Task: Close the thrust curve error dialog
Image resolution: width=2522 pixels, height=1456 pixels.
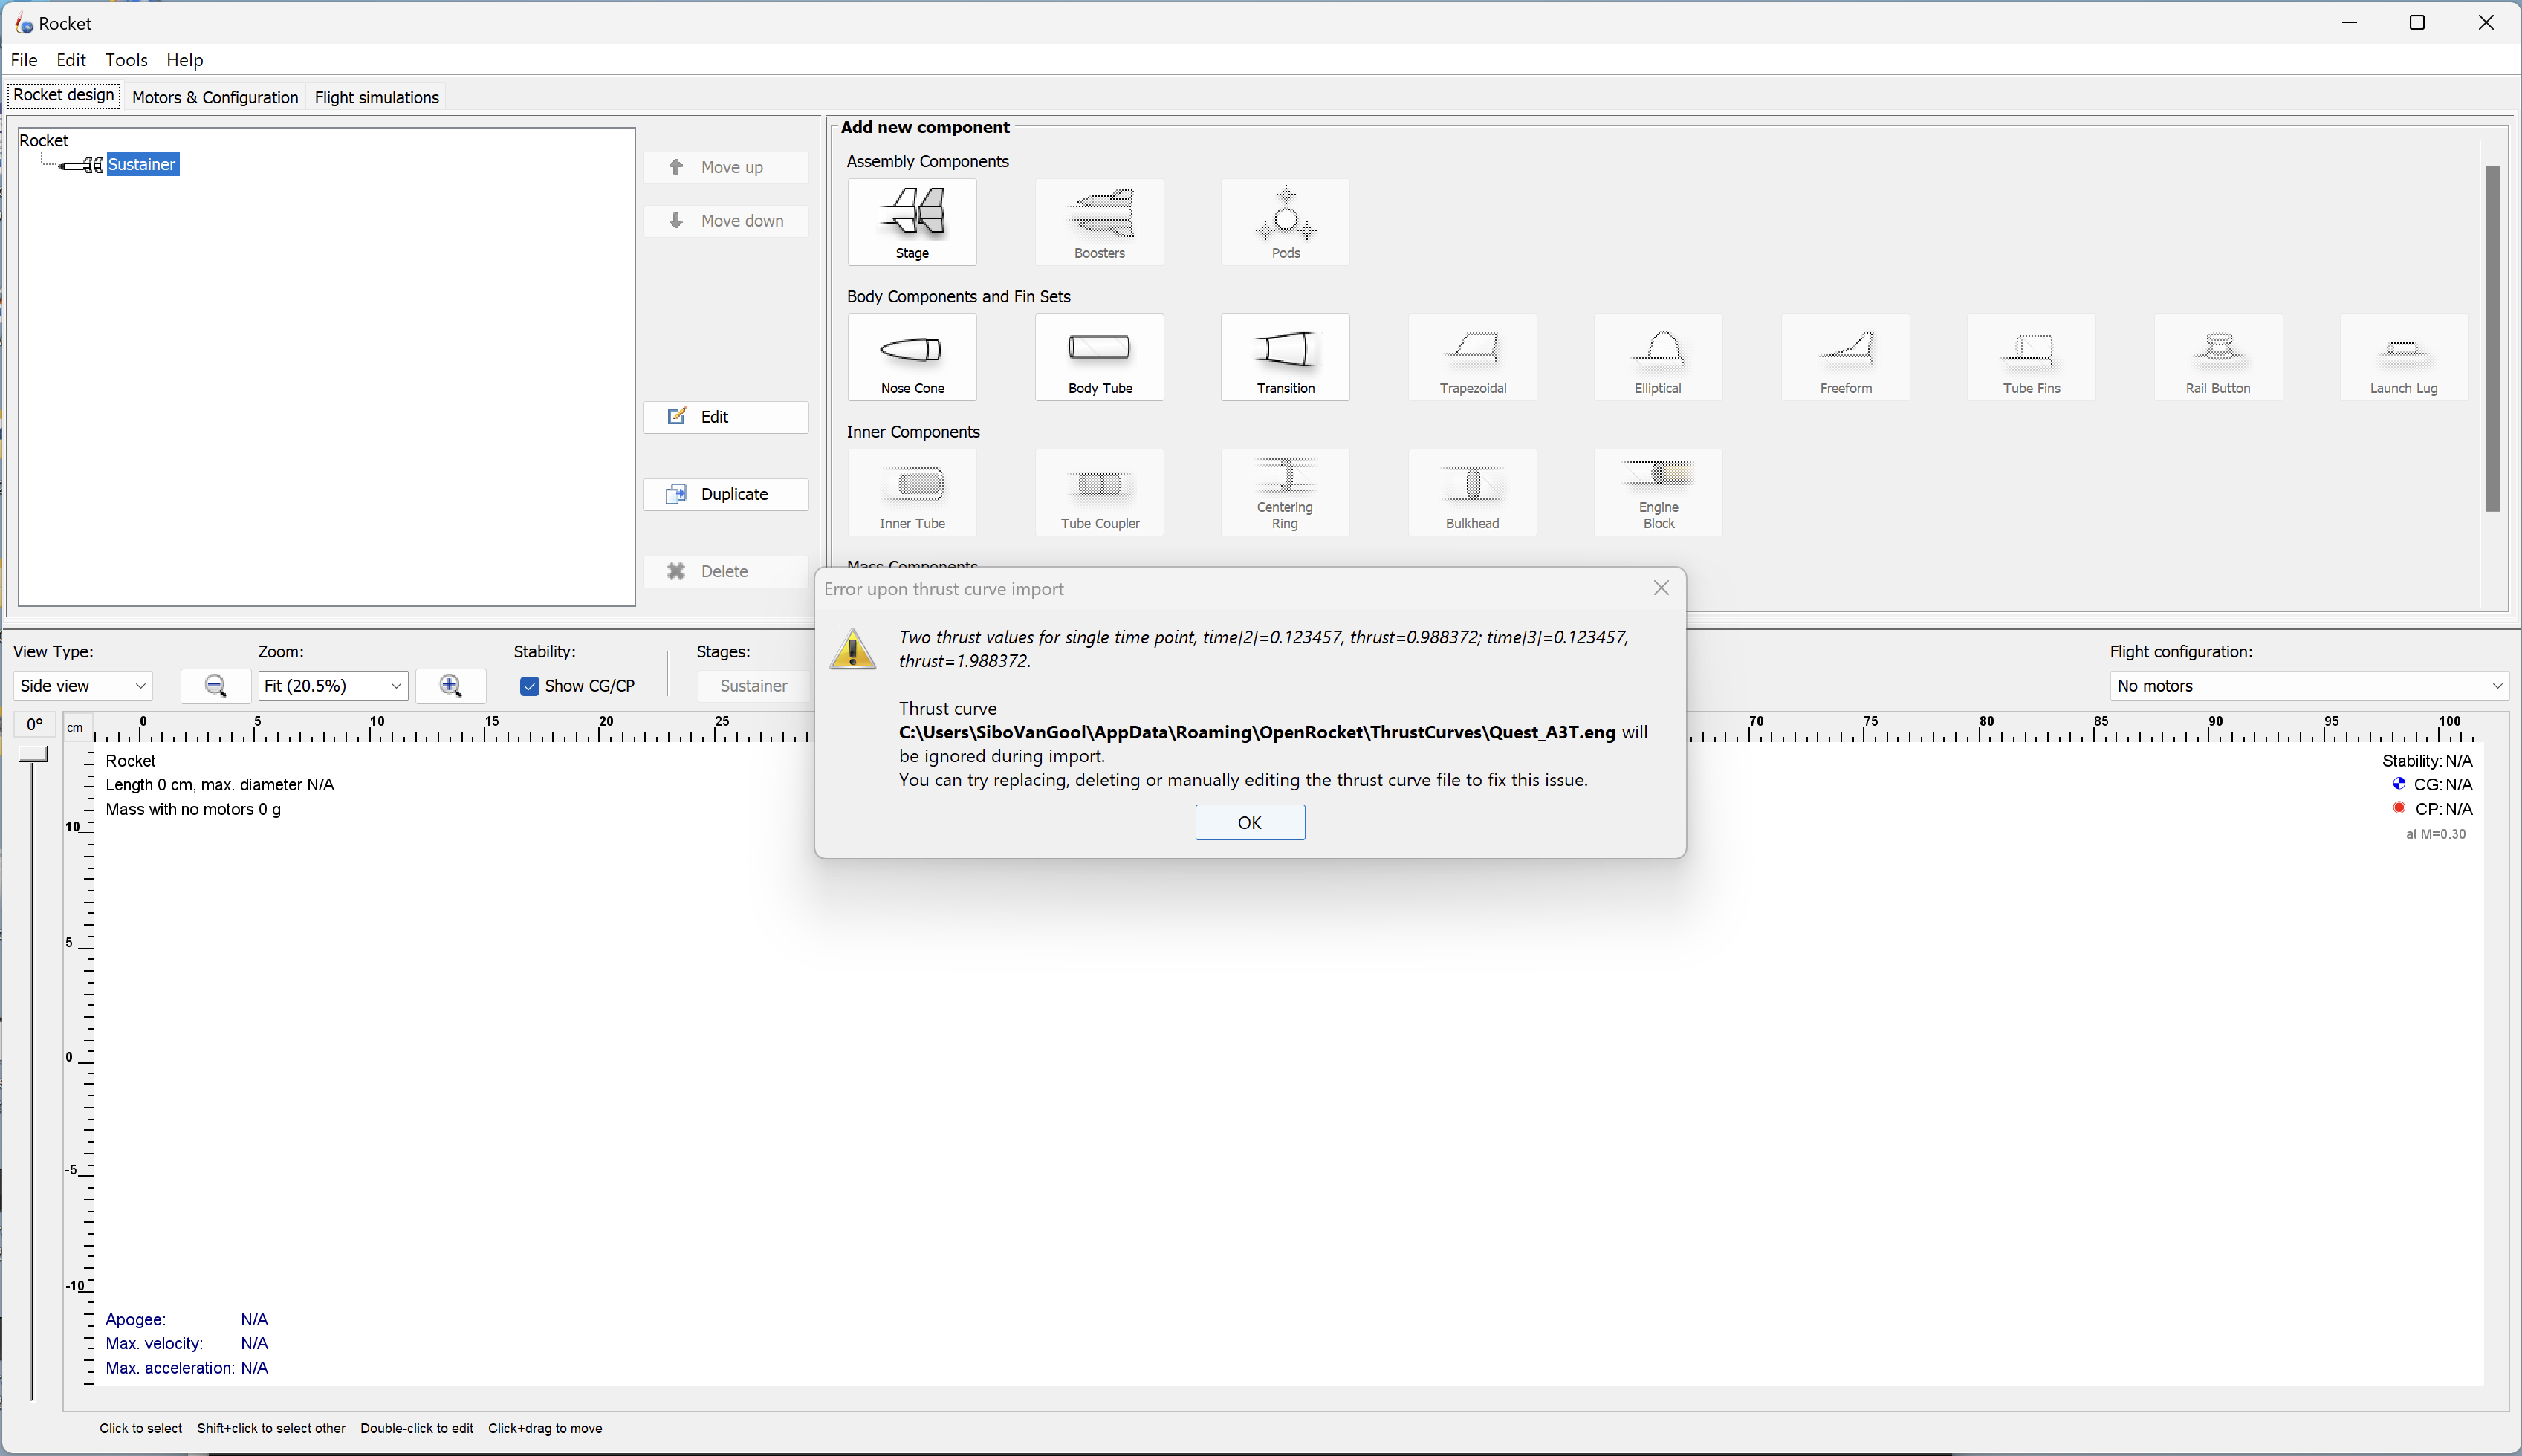Action: pos(1661,588)
